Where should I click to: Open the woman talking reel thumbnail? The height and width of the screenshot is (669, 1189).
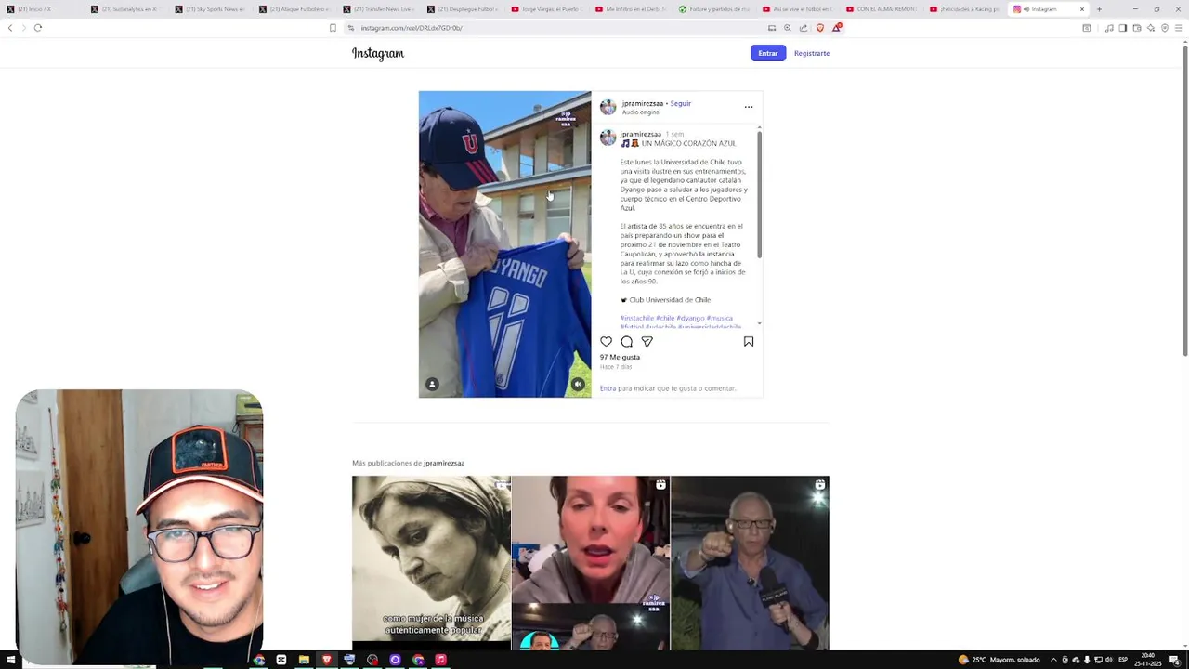pyautogui.click(x=590, y=563)
